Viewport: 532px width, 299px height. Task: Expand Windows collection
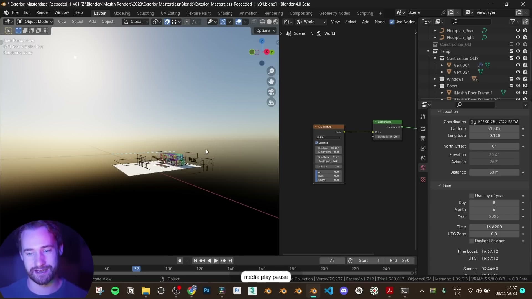(x=435, y=79)
